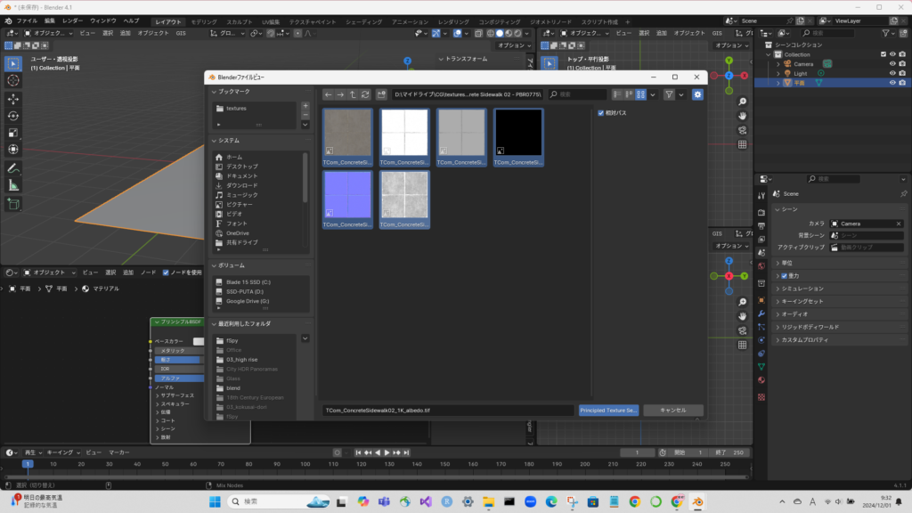Toggle the 重力 checkbox in scene properties
The width and height of the screenshot is (912, 513).
coord(784,276)
